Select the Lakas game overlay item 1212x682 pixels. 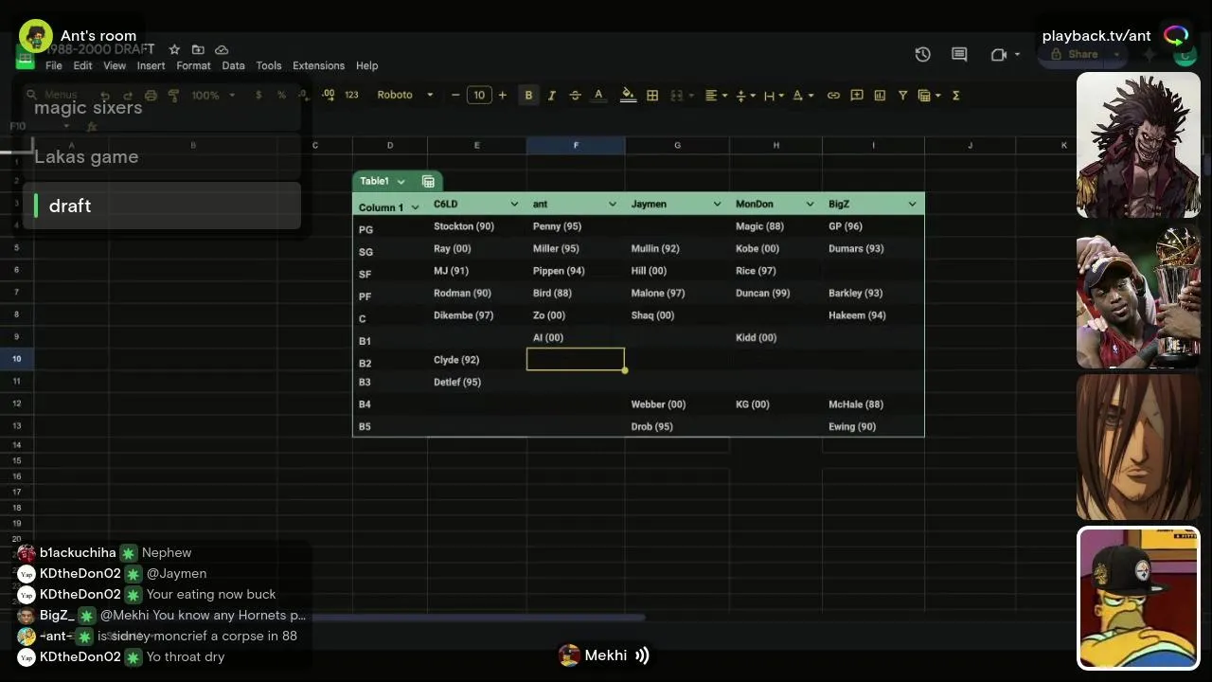pyautogui.click(x=161, y=156)
